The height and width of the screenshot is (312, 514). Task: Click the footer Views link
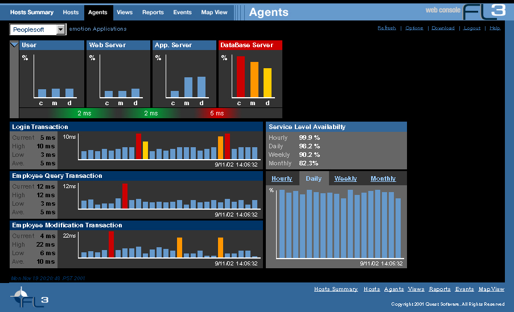tap(416, 289)
